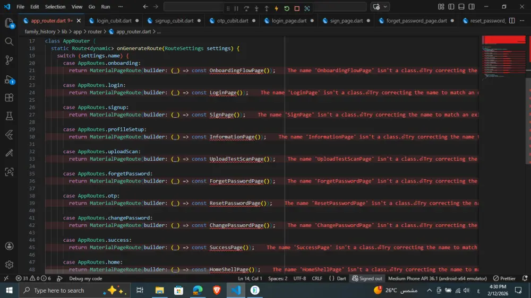Select family_history breadcrumb
Image resolution: width=531 pixels, height=298 pixels.
pyautogui.click(x=40, y=31)
